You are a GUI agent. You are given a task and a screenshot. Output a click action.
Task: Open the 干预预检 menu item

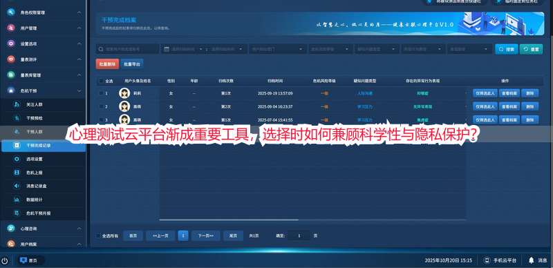[x=43, y=118]
